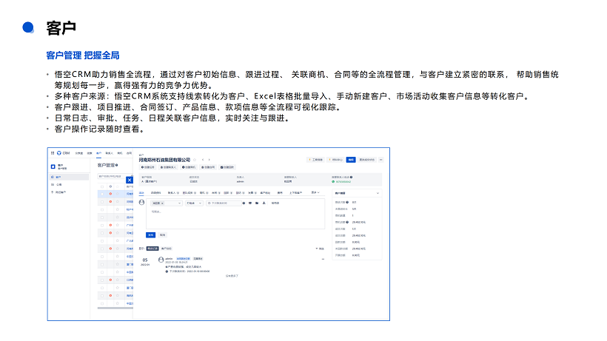The height and width of the screenshot is (341, 607).
Task: Click the 创建联系人 button
Action: tap(168, 167)
